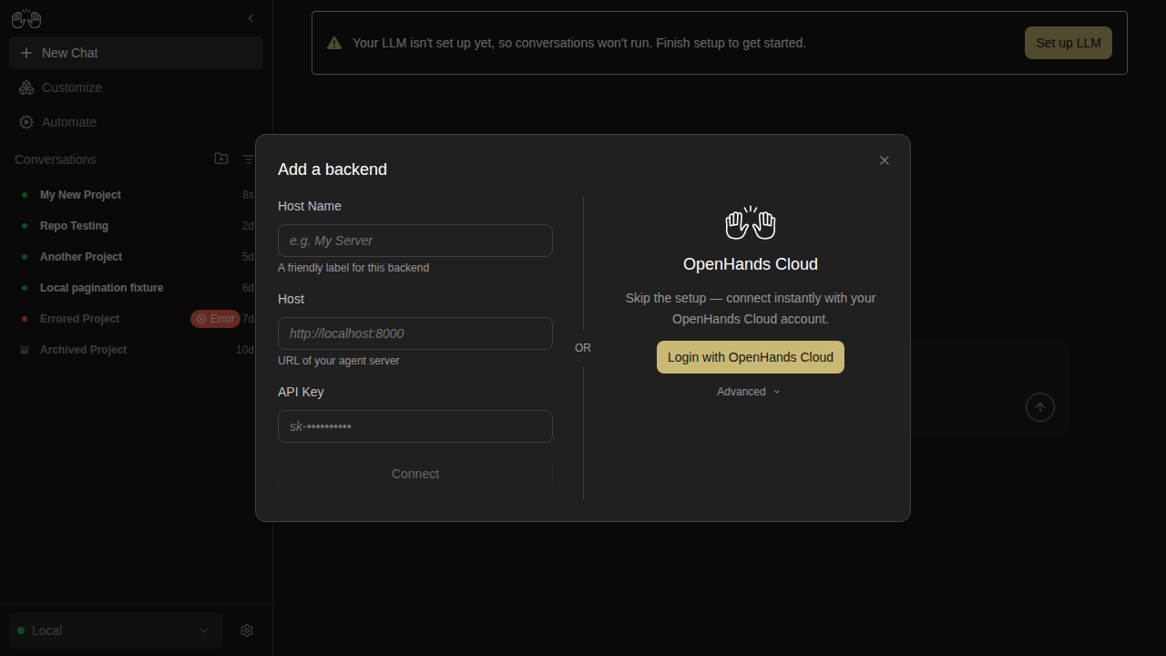This screenshot has height=656, width=1166.
Task: Click the green status dot of My New Project
Action: [x=25, y=195]
